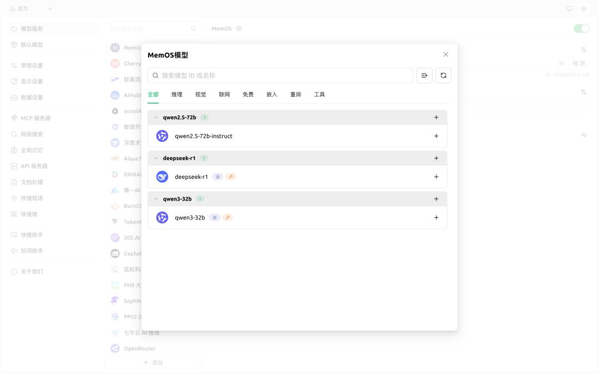
Task: Switch to the 重排 tab
Action: [x=296, y=95]
